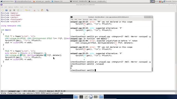Click the clock in the top panel
The image size is (177, 99).
tap(157, 1)
